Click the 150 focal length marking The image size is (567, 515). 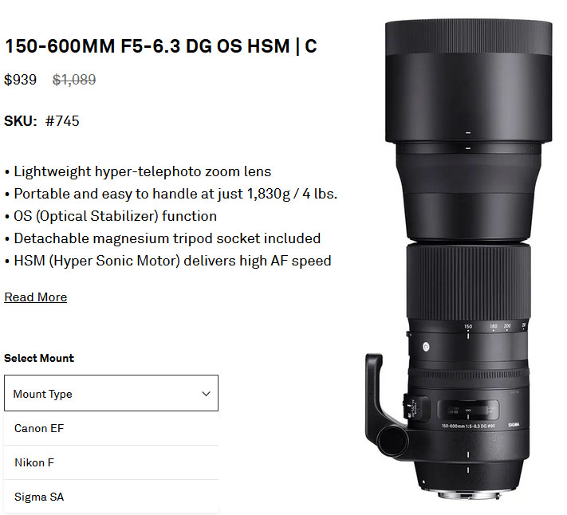click(468, 326)
